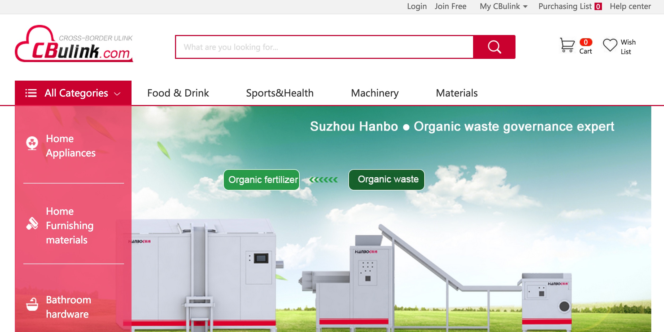Click the All Categories list icon
Viewport: 664px width, 332px height.
point(31,93)
